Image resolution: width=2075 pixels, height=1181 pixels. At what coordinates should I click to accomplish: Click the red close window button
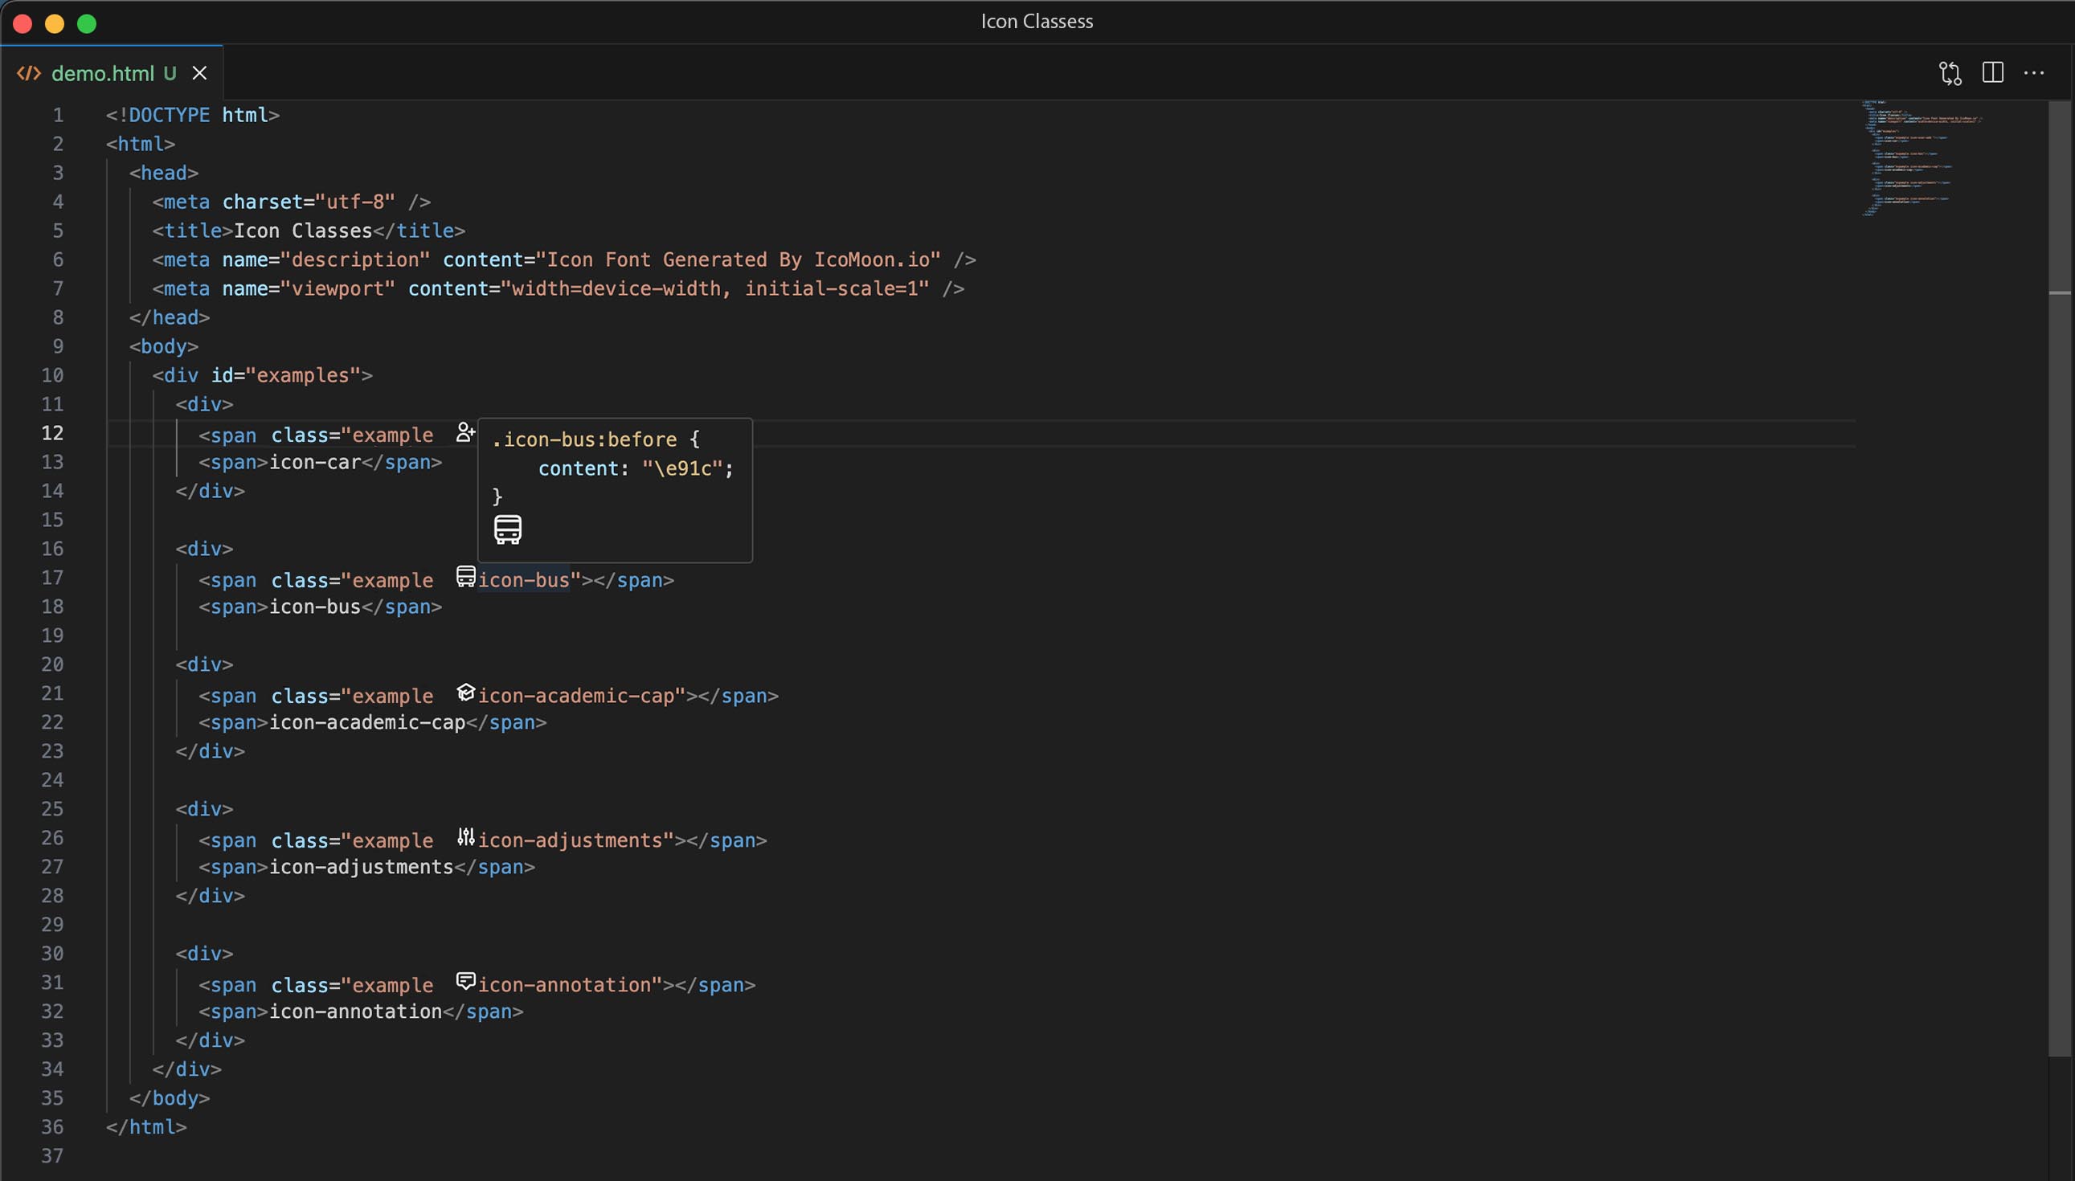click(23, 23)
